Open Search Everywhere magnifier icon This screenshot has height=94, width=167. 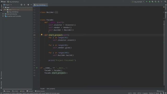pos(165,2)
